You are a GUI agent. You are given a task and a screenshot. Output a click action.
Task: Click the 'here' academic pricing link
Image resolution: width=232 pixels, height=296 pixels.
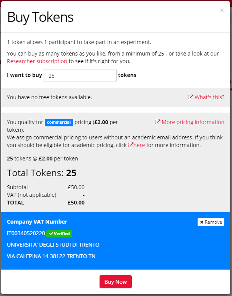tap(139, 145)
